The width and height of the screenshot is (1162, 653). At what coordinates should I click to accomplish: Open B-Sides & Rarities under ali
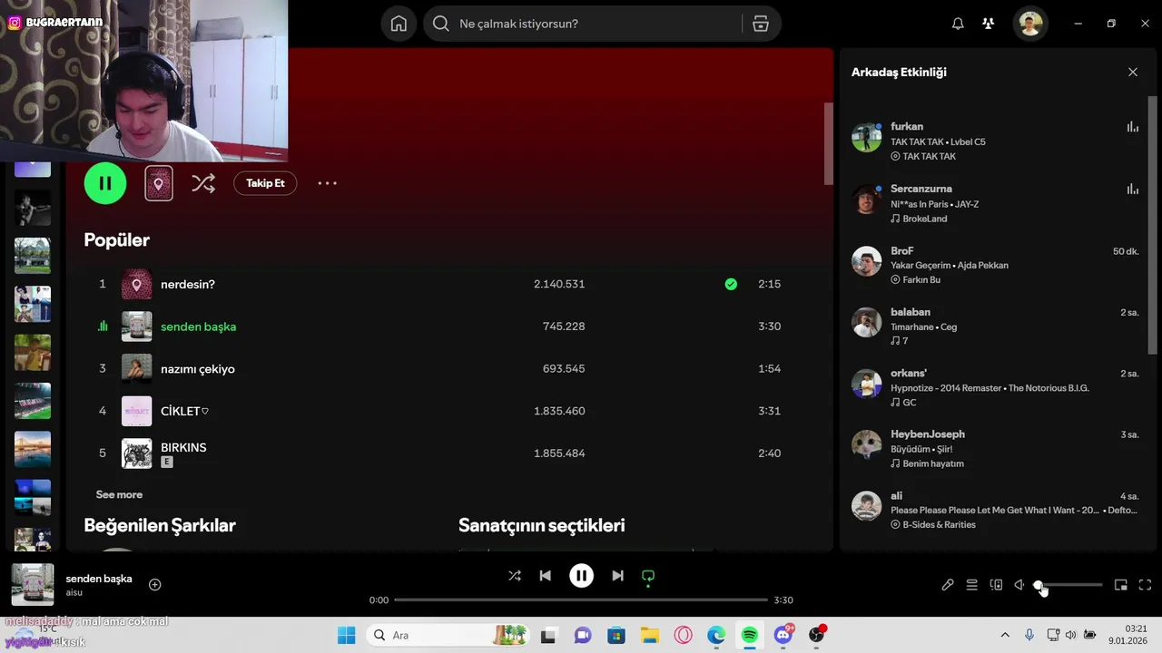click(939, 524)
